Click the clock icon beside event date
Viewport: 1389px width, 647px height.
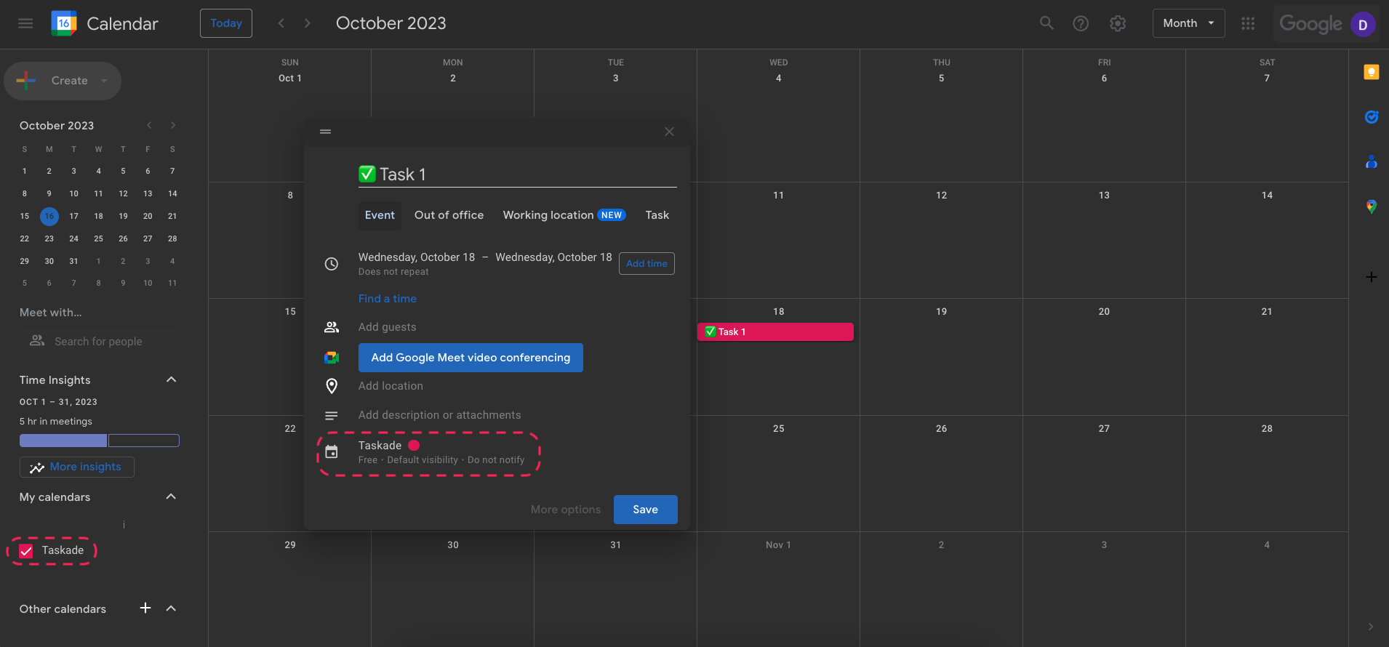[332, 264]
